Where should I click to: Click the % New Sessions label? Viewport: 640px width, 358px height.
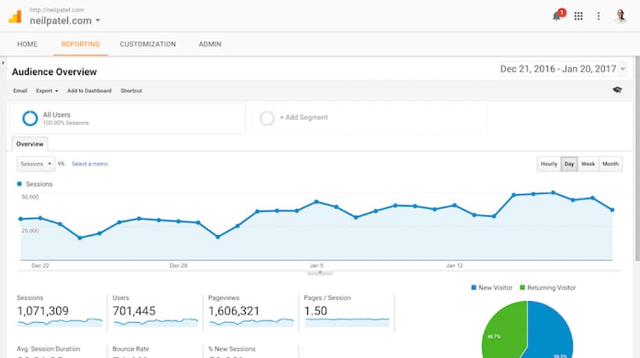232,349
